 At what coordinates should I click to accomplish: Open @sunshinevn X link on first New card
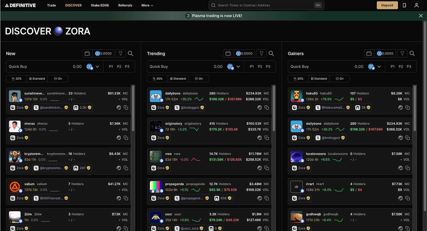point(51,107)
